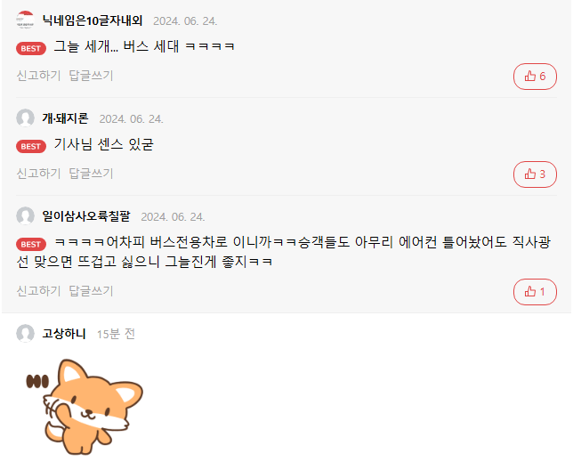Like the comment with 3 thumbs up
This screenshot has height=462, width=573.
tap(535, 174)
